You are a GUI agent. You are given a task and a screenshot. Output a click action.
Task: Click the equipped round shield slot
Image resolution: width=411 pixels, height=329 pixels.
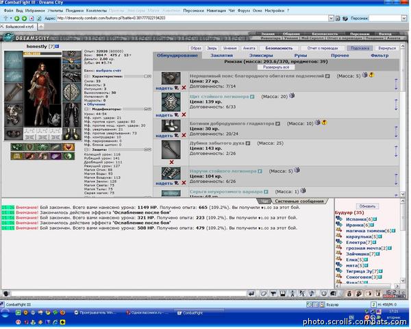71,93
